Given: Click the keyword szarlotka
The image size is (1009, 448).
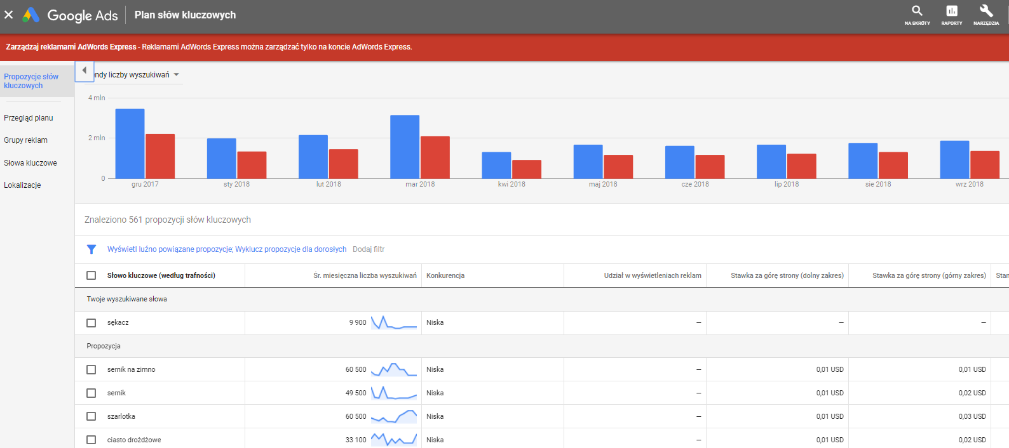Looking at the screenshot, I should (121, 416).
